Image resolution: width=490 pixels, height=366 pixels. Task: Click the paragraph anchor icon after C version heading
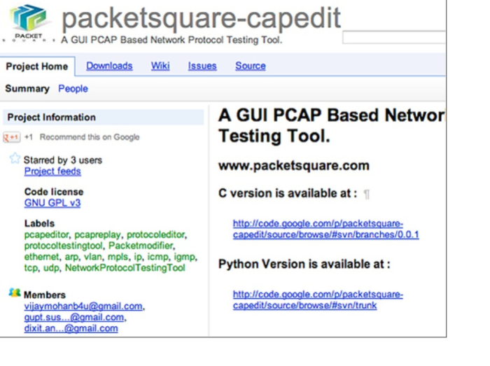(367, 195)
